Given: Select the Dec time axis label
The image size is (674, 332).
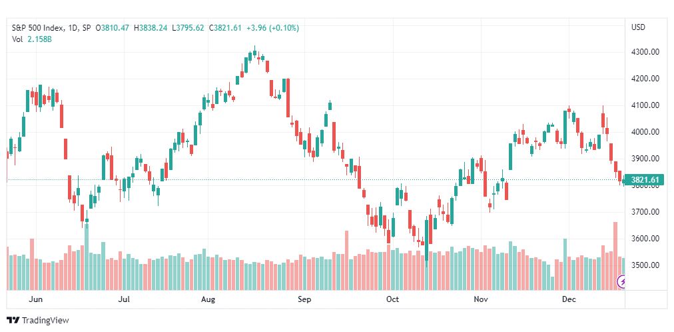Looking at the screenshot, I should (x=569, y=299).
